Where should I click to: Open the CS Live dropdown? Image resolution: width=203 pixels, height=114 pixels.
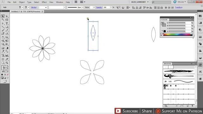coord(182,2)
